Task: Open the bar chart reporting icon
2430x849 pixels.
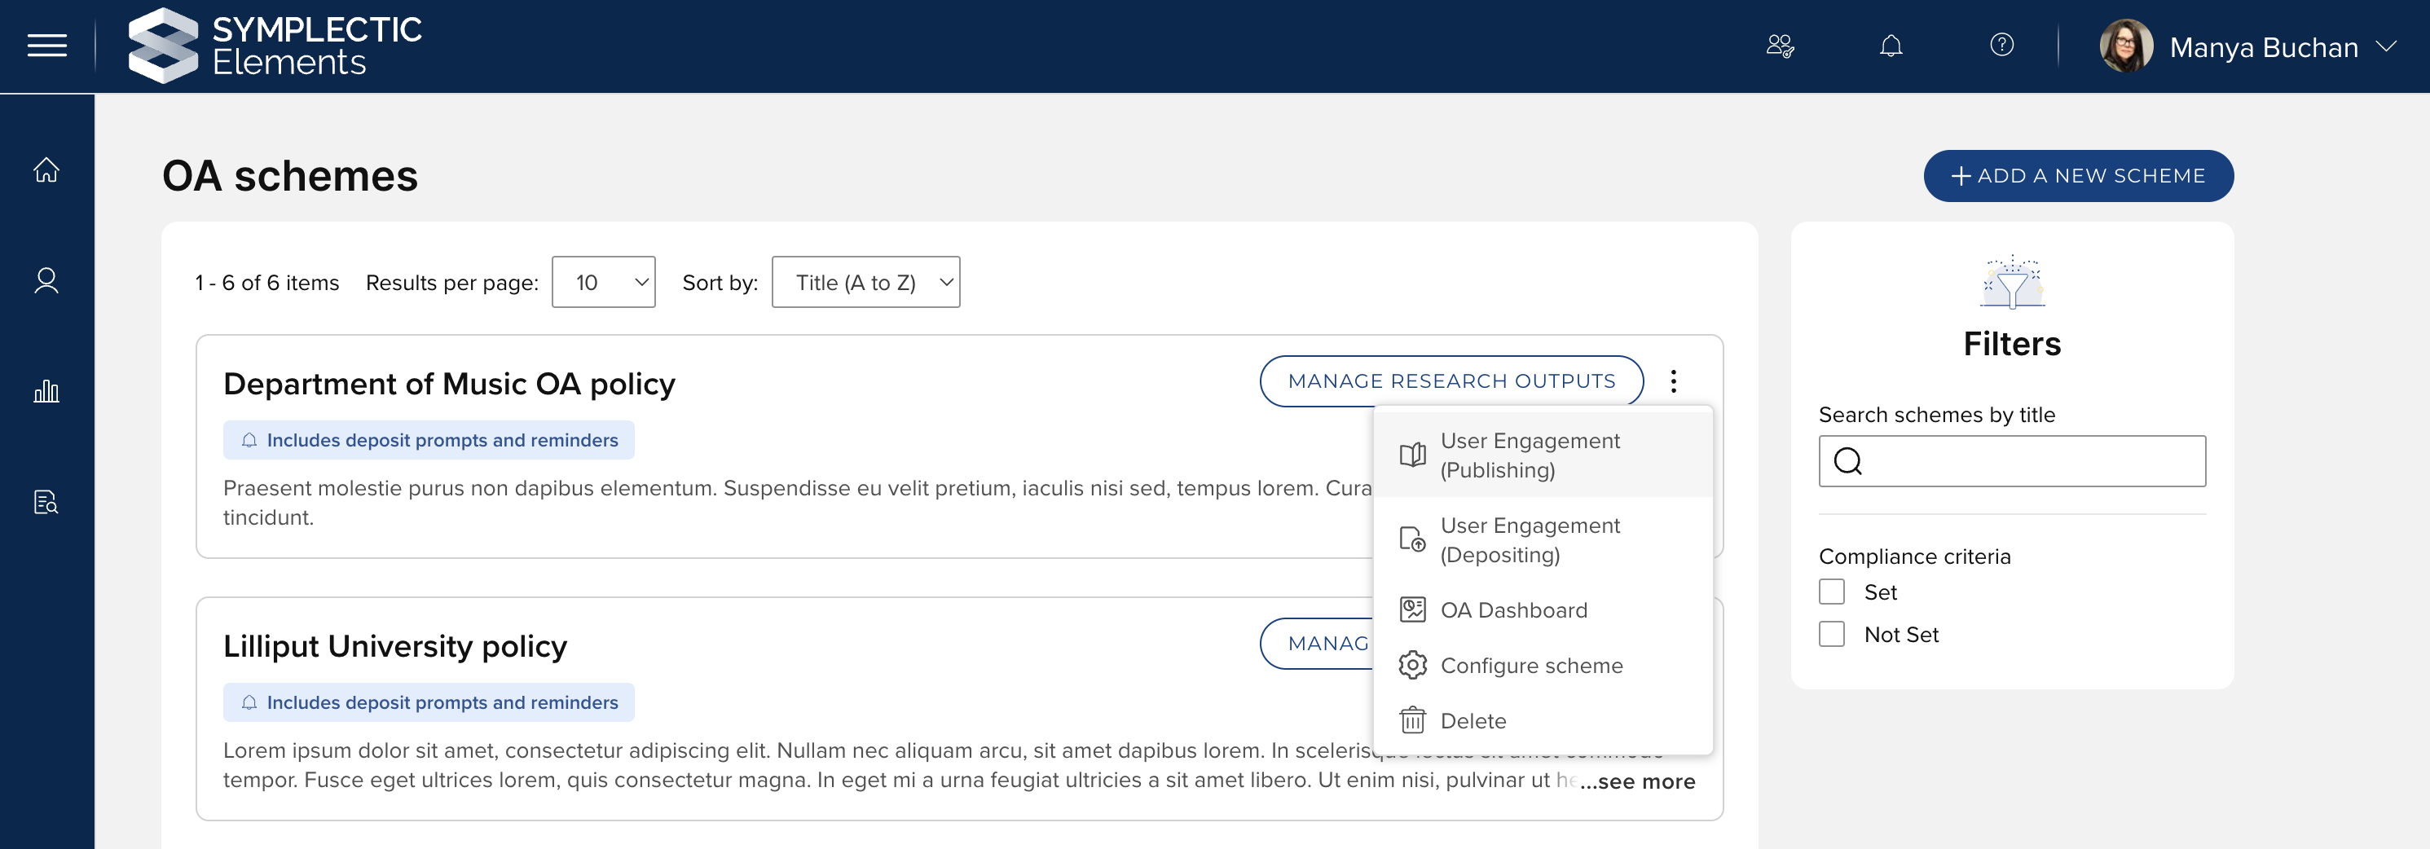Action: (46, 390)
